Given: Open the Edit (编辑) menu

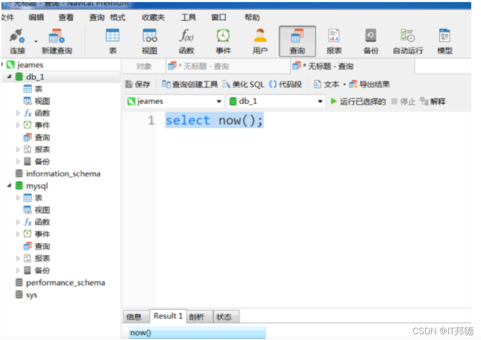Looking at the screenshot, I should (36, 17).
